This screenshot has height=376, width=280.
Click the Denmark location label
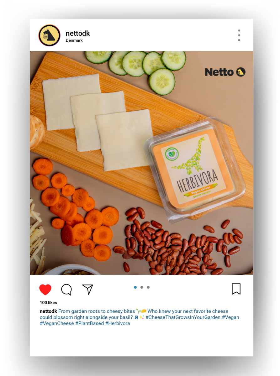74,40
